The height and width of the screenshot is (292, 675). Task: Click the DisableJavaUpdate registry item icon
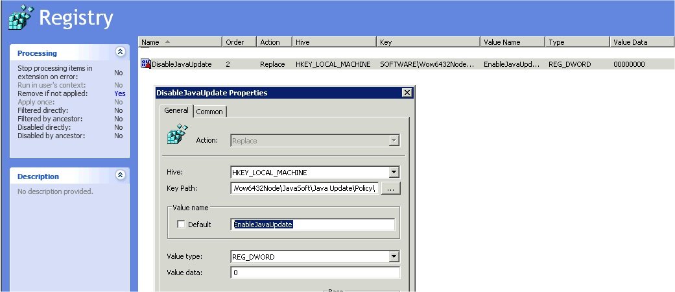tap(145, 64)
